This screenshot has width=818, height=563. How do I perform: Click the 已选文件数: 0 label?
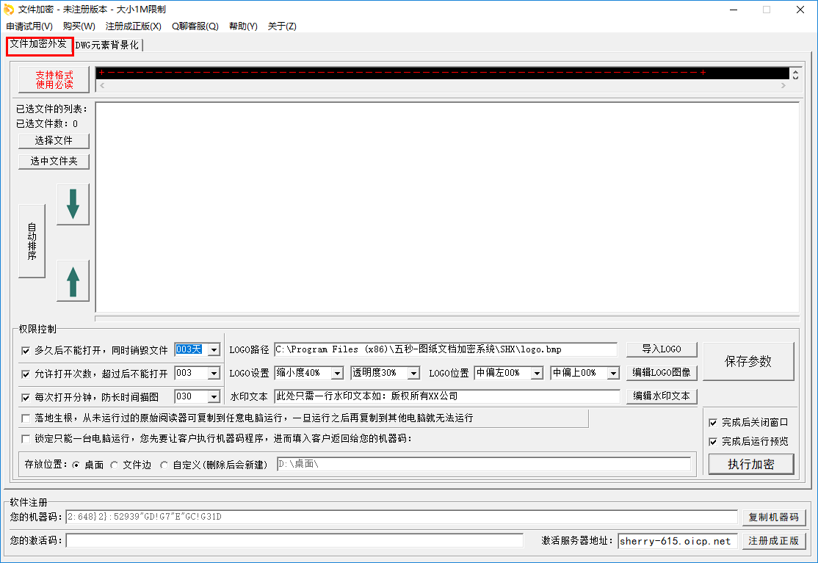(47, 123)
